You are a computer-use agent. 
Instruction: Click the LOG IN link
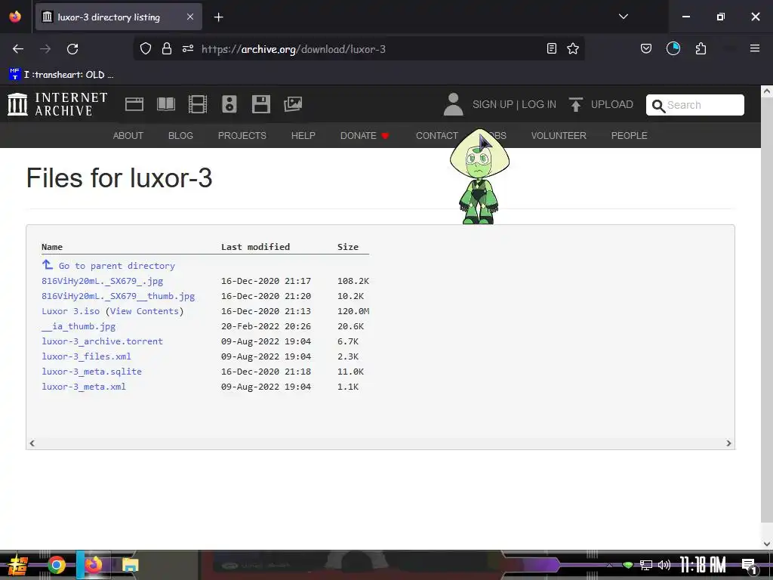[x=539, y=104]
